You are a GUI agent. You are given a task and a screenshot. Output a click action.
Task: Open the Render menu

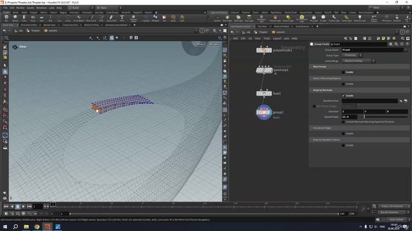20,8
